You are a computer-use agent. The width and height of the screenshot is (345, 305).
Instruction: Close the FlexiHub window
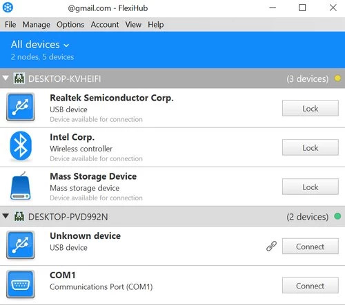pyautogui.click(x=333, y=8)
